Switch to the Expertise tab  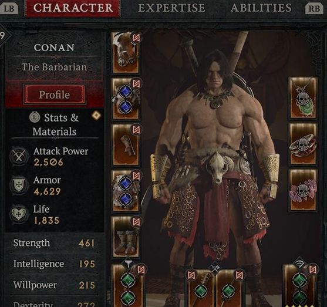tap(171, 8)
